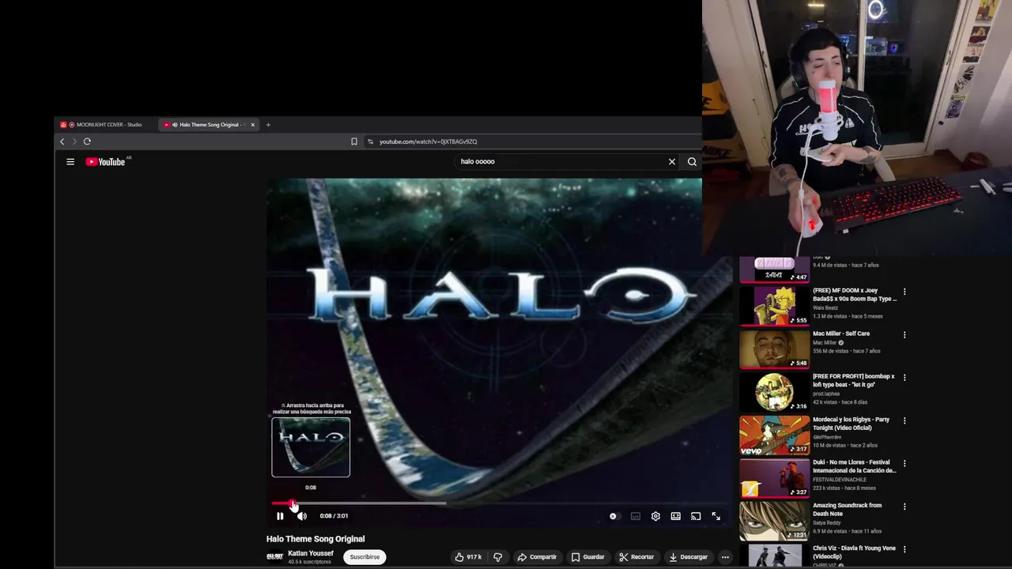Open options for boombap lofi beat
This screenshot has height=569, width=1012.
click(904, 378)
